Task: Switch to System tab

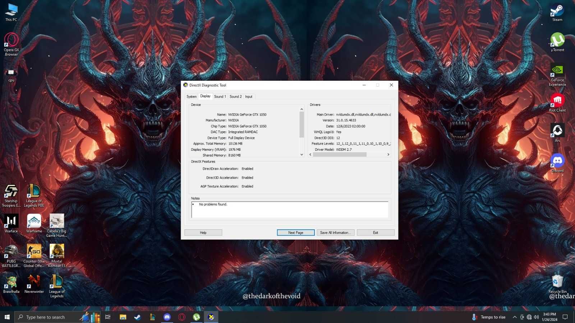Action: (192, 97)
